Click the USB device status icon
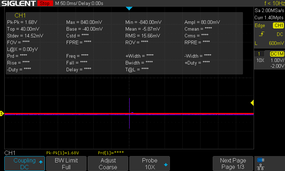Image resolution: width=285 pixels, height=171 pixels. pos(261,160)
